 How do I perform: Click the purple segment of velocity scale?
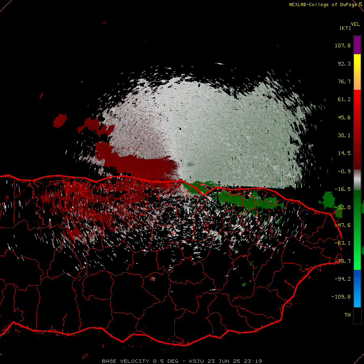tap(357, 45)
